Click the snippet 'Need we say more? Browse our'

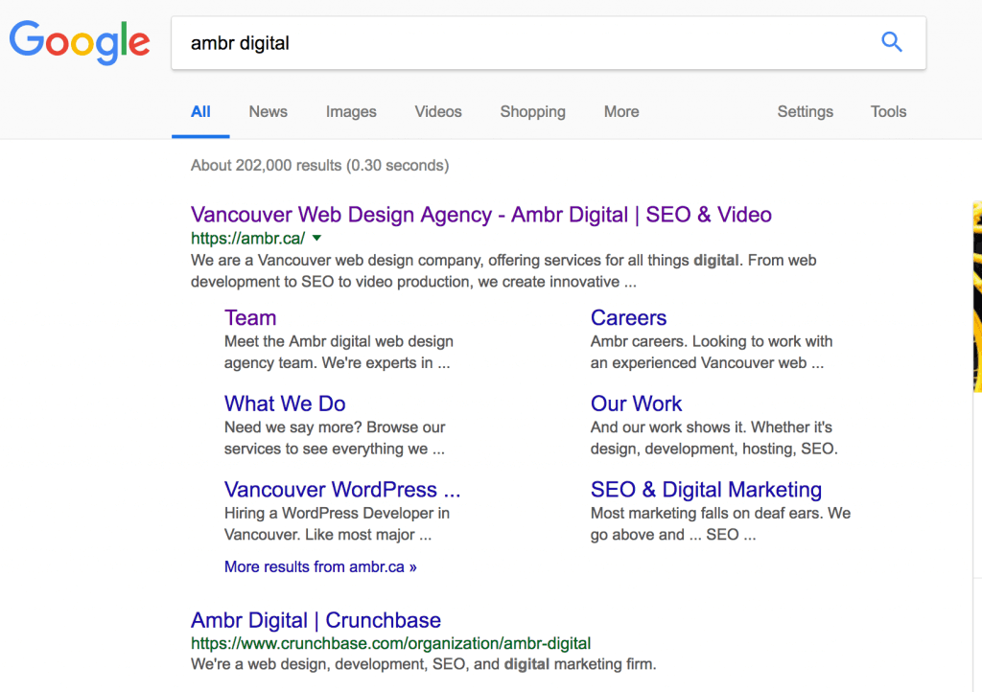[335, 438]
